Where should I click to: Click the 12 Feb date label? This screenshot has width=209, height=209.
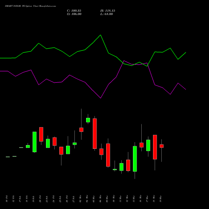pos(13,199)
